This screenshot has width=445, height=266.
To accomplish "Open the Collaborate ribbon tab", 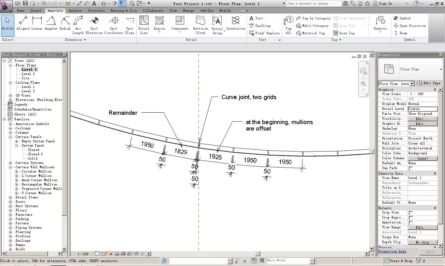I will [153, 10].
